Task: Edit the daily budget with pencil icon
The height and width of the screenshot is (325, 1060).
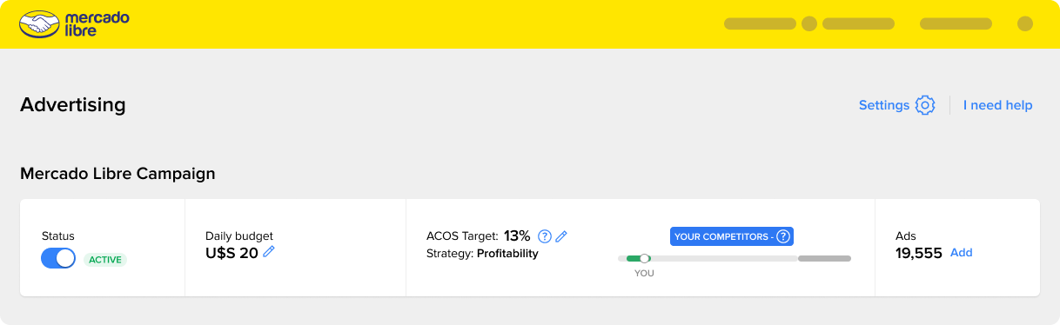Action: click(269, 252)
